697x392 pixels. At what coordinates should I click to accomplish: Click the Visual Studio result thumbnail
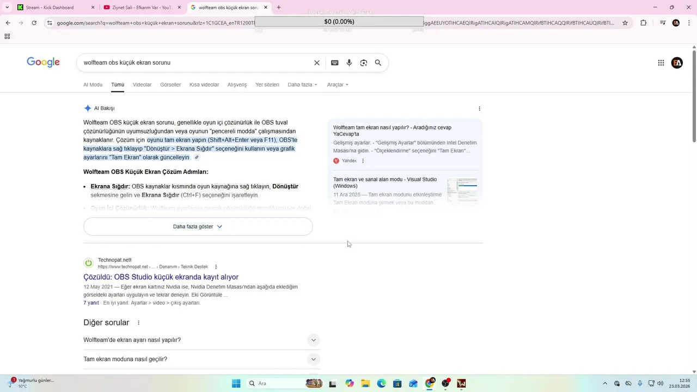pos(462,191)
